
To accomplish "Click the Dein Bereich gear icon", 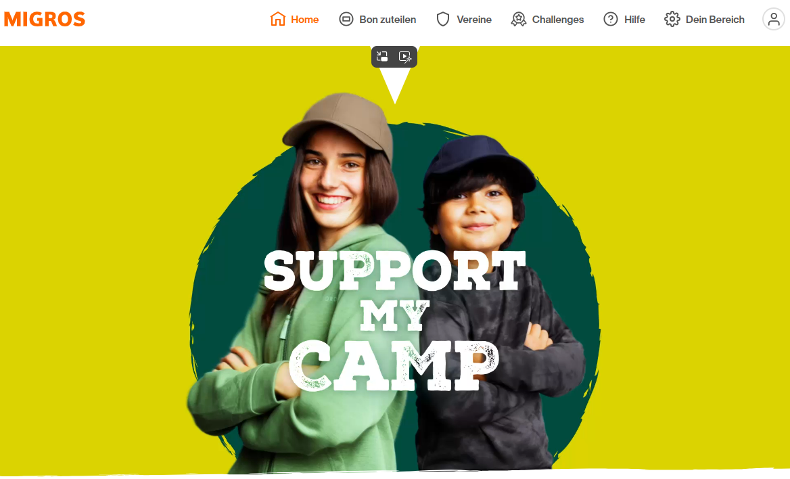I will [672, 19].
